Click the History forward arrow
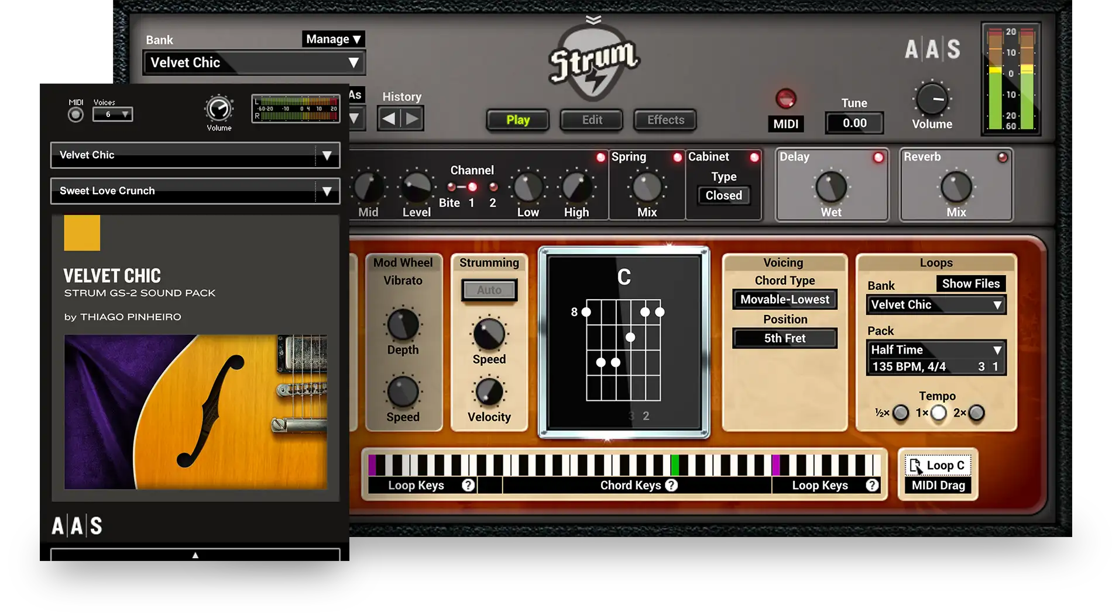The height and width of the screenshot is (613, 1112). point(413,119)
